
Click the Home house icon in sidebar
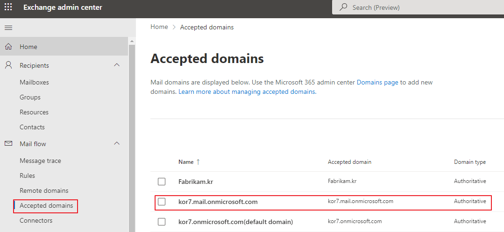8,47
